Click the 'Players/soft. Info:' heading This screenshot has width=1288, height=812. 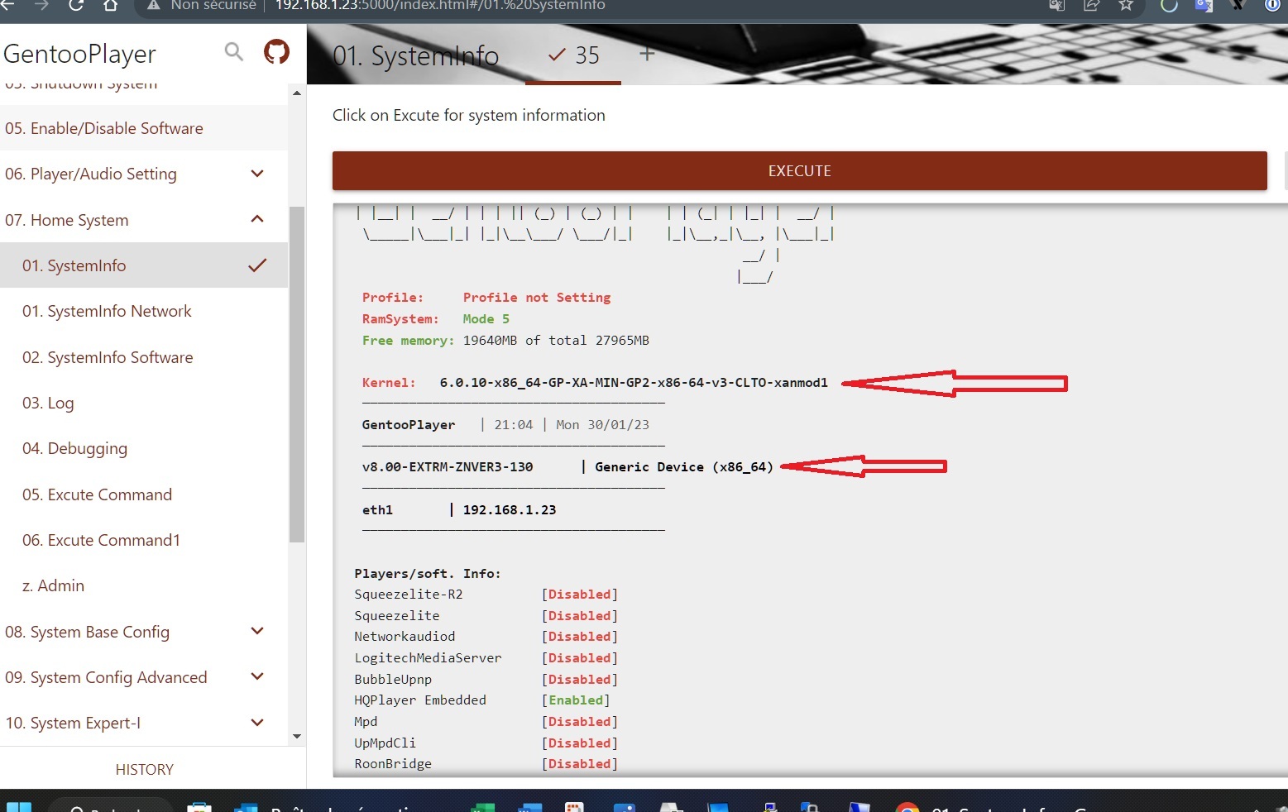(428, 574)
